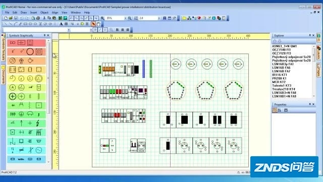Print the drawing using the printer icon
This screenshot has height=182, width=323.
tap(38, 18)
